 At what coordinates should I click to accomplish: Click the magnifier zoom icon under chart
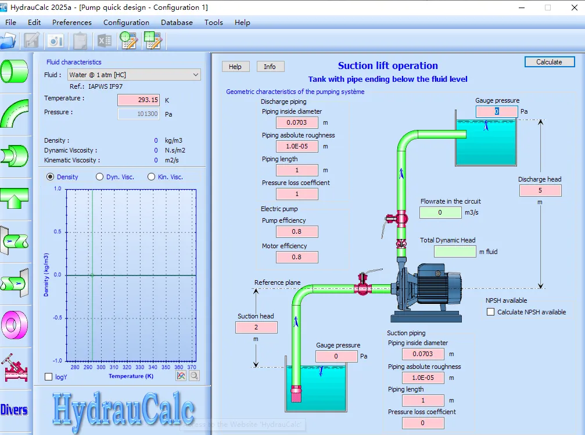coord(195,376)
